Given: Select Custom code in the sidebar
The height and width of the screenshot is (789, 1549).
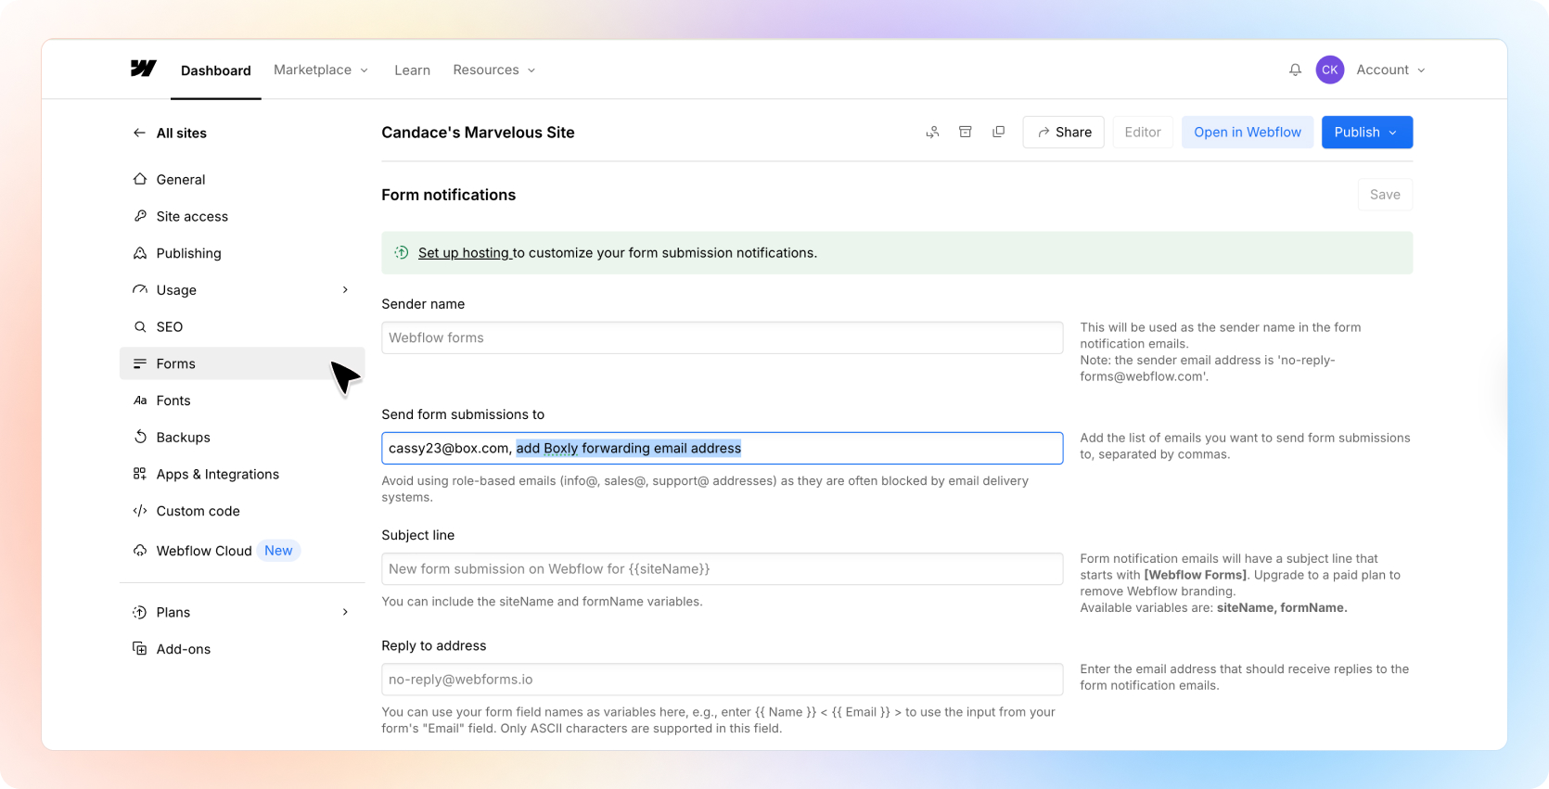Looking at the screenshot, I should click(x=198, y=511).
